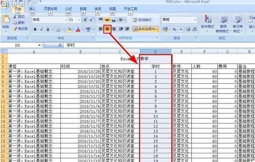This screenshot has width=255, height=162.
Task: Click the 复制 (Copy) button
Action: [19, 23]
